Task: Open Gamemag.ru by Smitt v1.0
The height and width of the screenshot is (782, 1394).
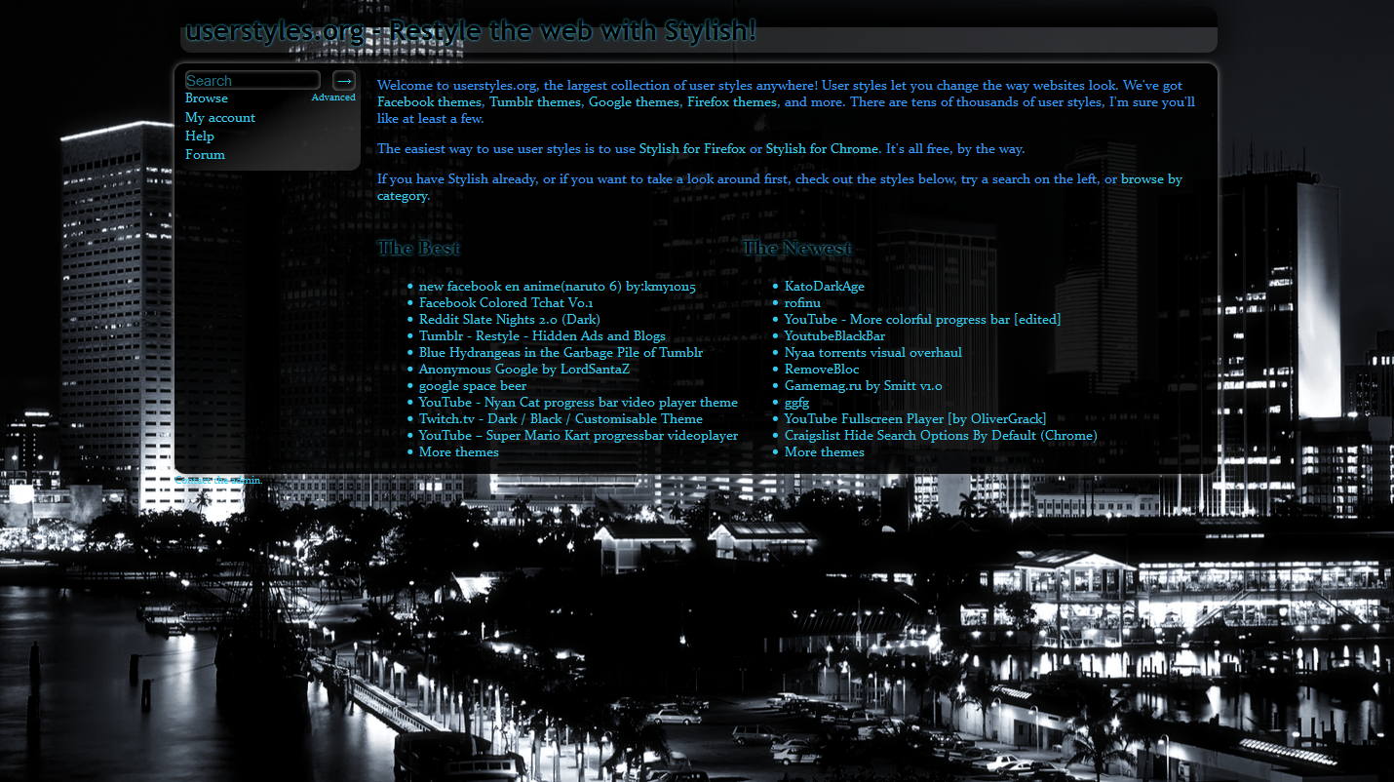Action: tap(864, 386)
